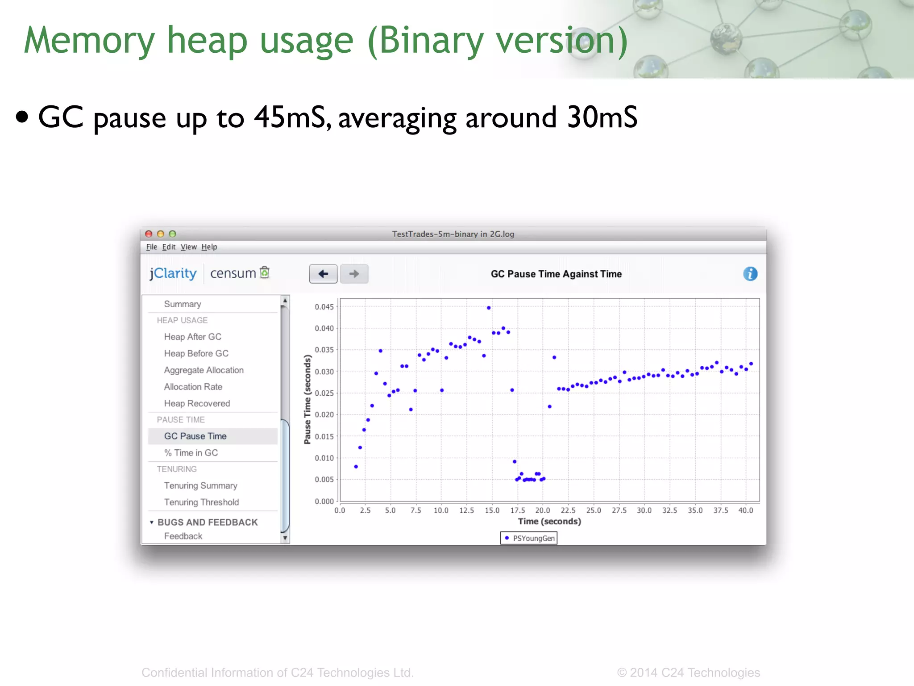Select Aggregate Allocation in sidebar

204,370
